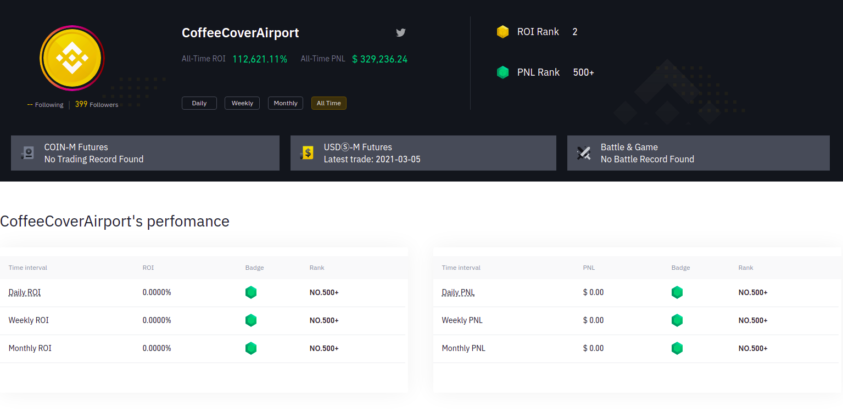Viewport: 843px width, 419px height.
Task: Click the CoffeeCoverAirport username heading
Action: coord(241,33)
